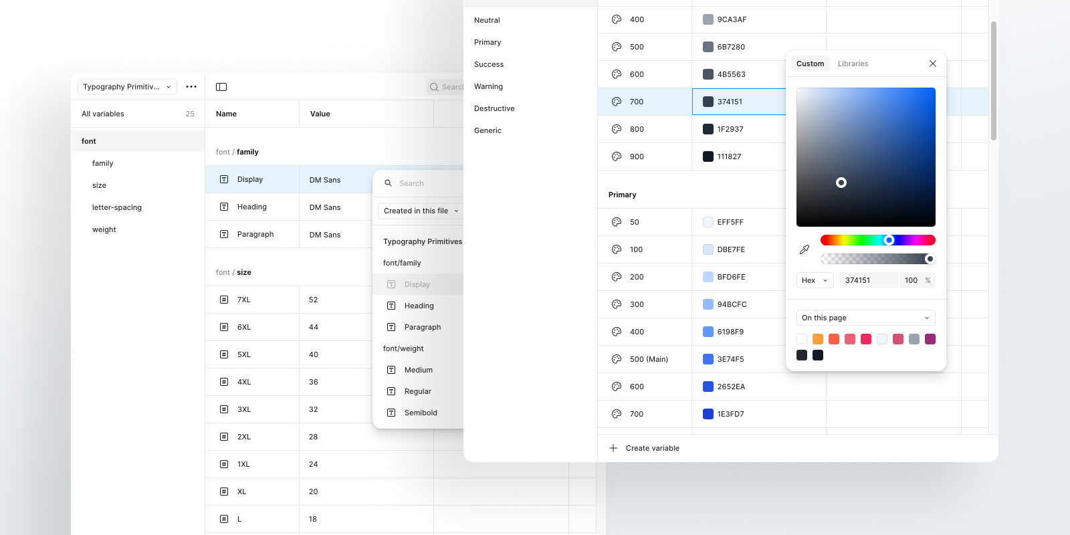The width and height of the screenshot is (1070, 535).
Task: Toggle the sidebar panel icon
Action: click(221, 87)
